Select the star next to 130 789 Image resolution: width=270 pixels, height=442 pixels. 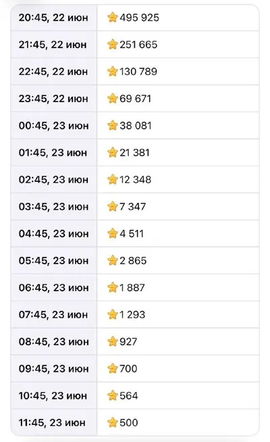pyautogui.click(x=112, y=72)
